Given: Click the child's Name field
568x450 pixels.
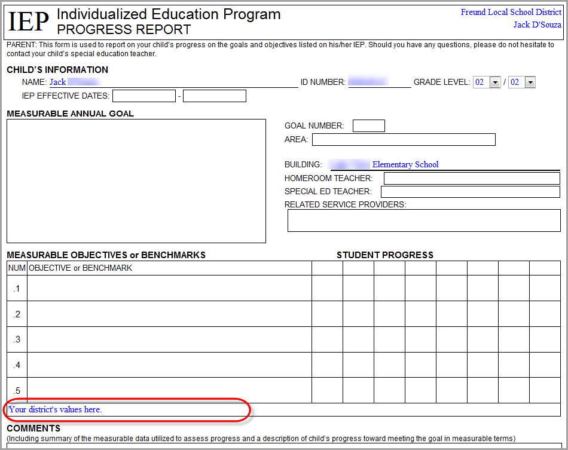Looking at the screenshot, I should click(173, 82).
